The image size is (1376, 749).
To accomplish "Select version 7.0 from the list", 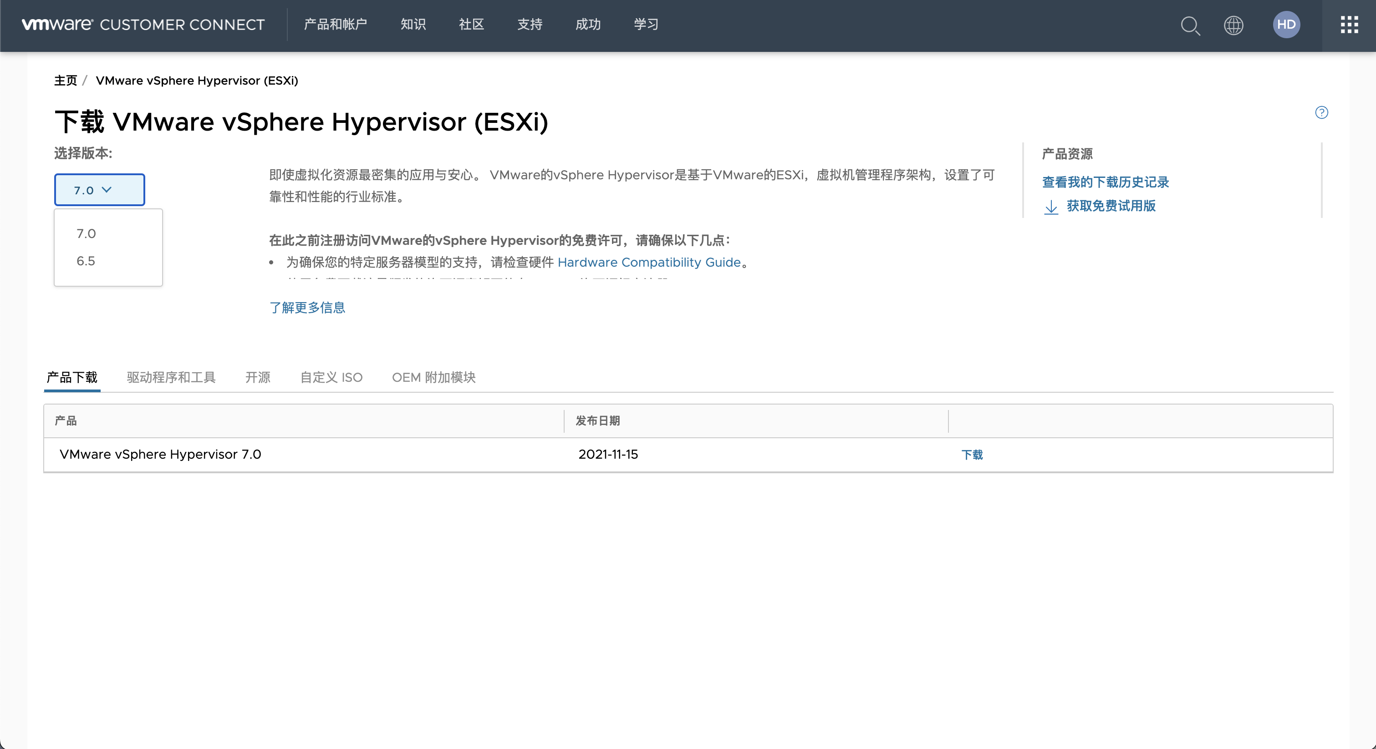I will click(x=86, y=233).
